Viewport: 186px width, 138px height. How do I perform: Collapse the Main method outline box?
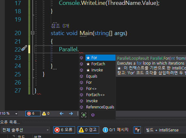[33, 33]
